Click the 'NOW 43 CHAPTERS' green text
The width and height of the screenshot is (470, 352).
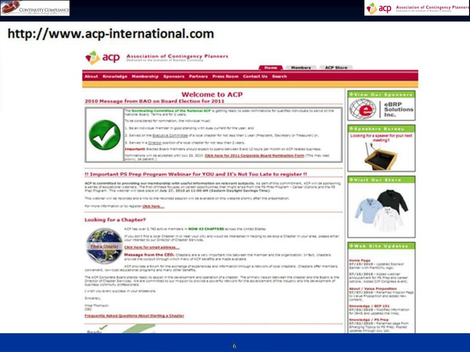click(x=206, y=229)
